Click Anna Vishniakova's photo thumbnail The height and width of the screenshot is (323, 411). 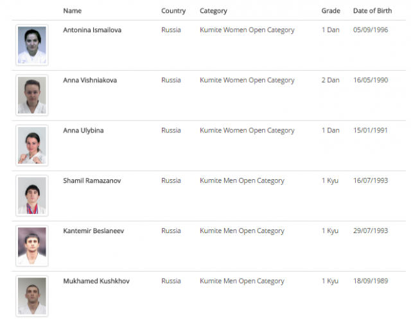point(31,95)
